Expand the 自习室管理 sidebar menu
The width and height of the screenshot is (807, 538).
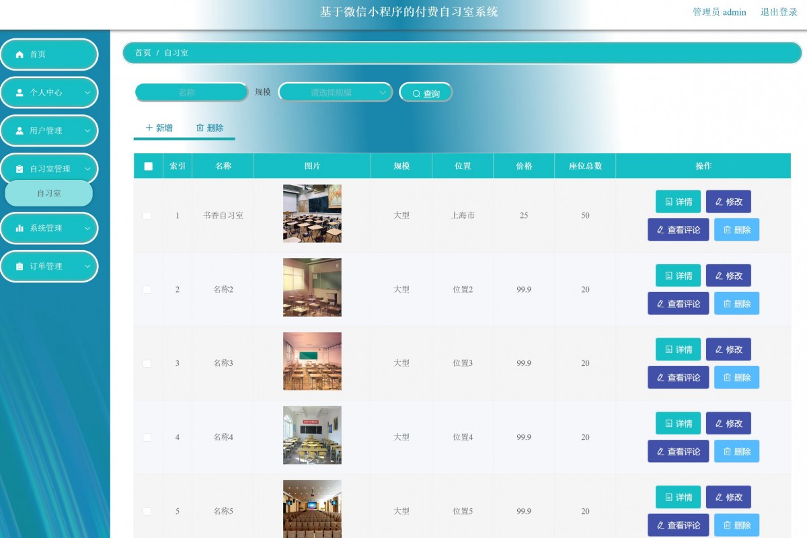[48, 168]
